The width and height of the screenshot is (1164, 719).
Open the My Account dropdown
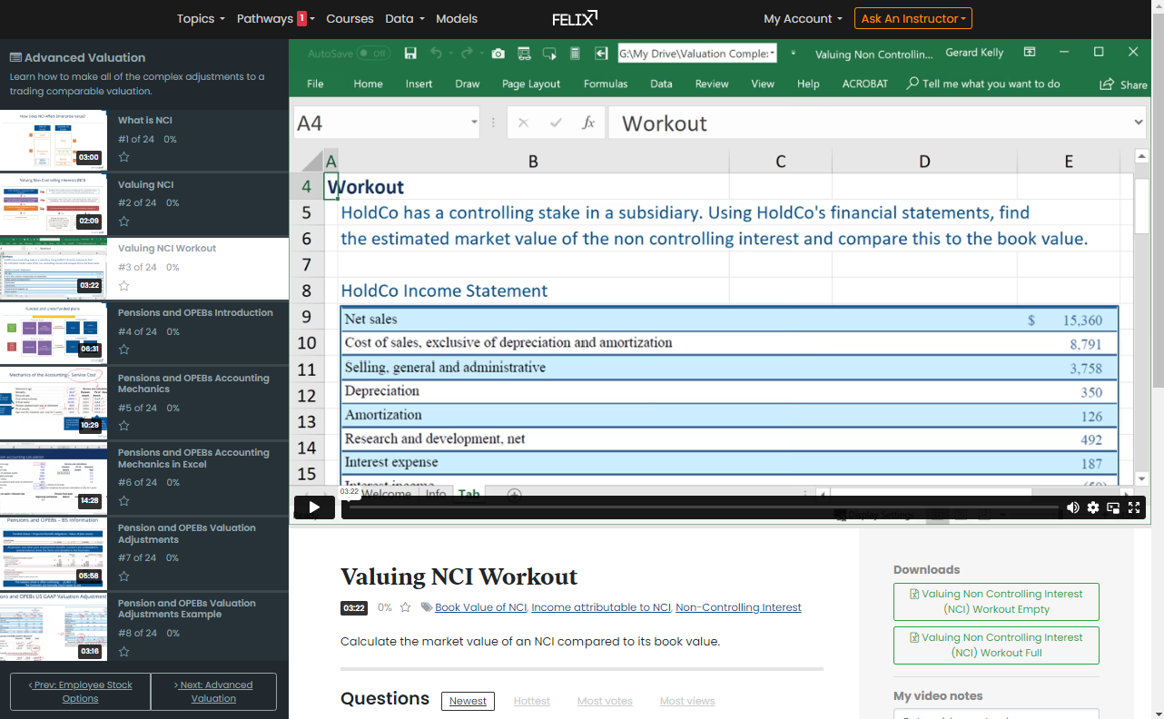(x=803, y=18)
